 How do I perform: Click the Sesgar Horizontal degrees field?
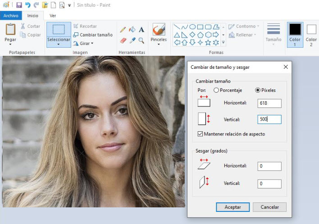point(269,166)
